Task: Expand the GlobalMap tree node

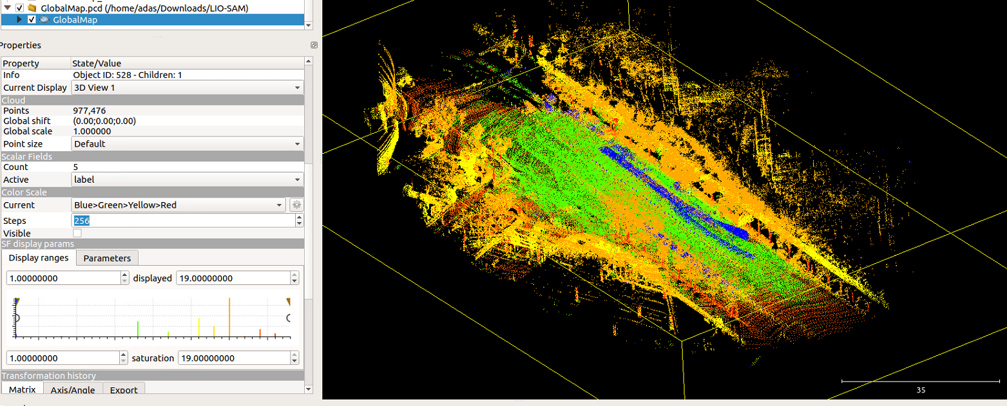Action: coord(19,19)
